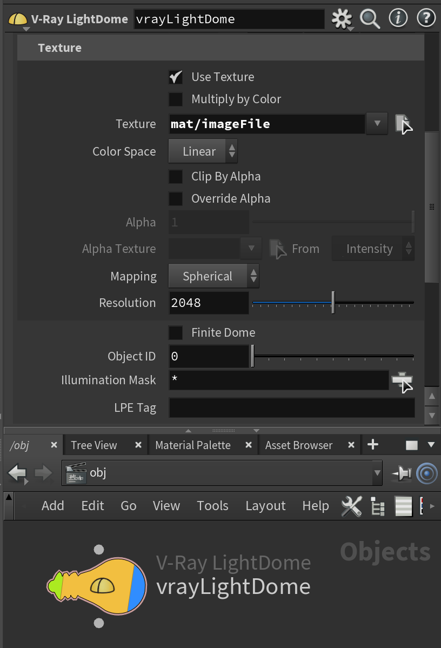Image resolution: width=441 pixels, height=648 pixels.
Task: Add a new pane tab with plus
Action: point(373,445)
